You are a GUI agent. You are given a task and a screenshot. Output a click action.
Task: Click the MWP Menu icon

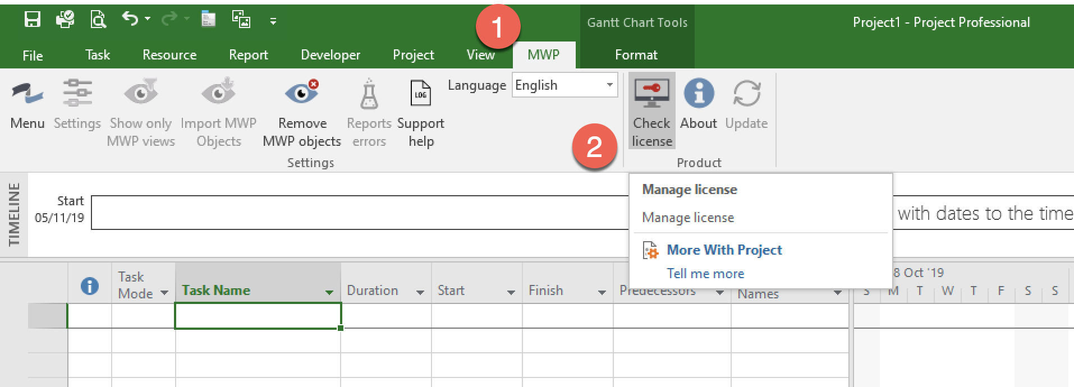point(27,94)
